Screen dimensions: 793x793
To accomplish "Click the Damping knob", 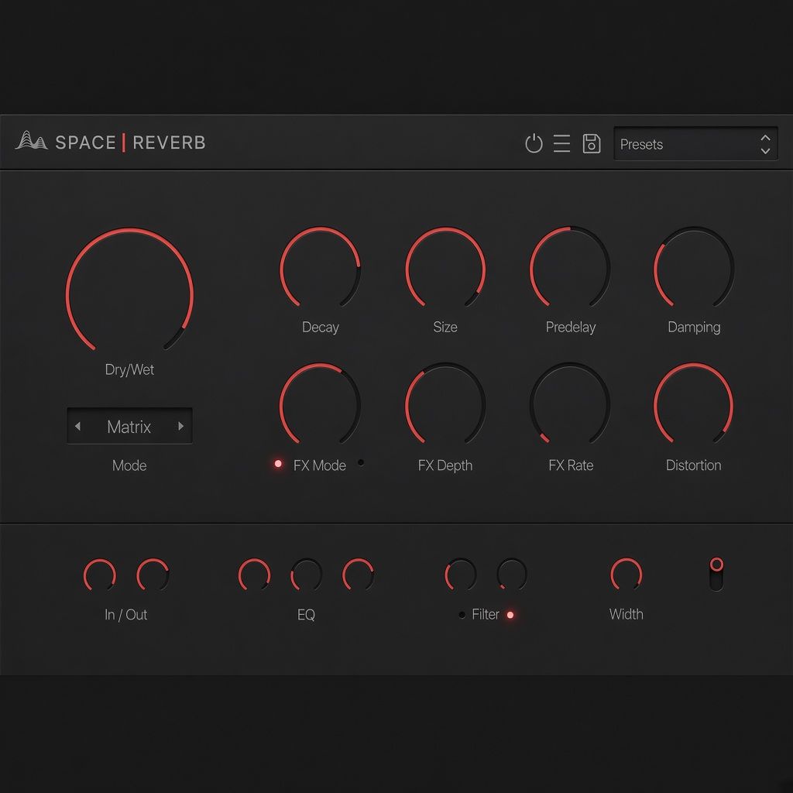I will tap(694, 267).
